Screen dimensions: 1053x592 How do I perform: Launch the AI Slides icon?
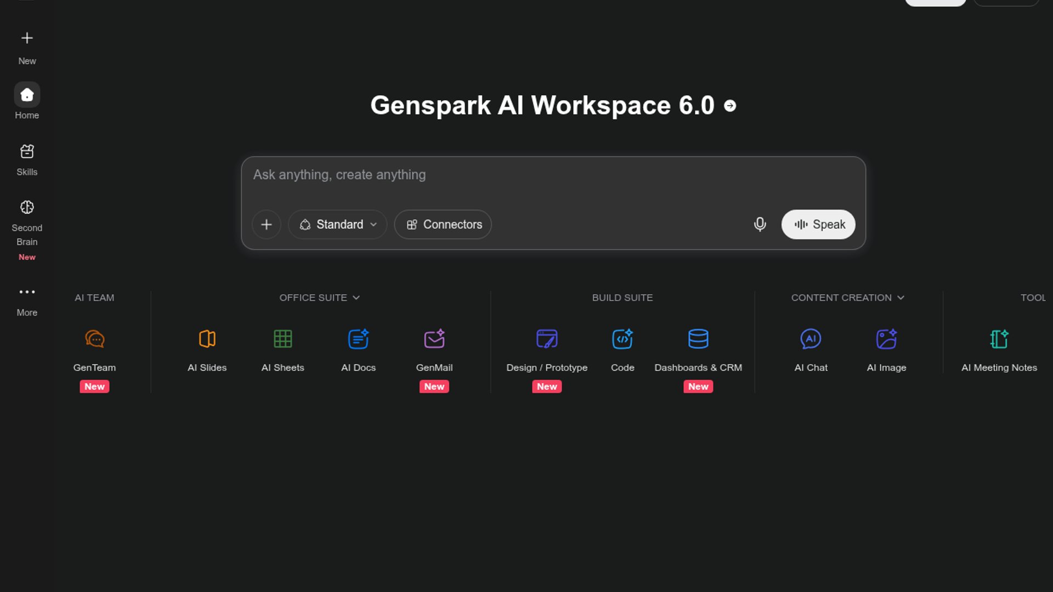207,339
